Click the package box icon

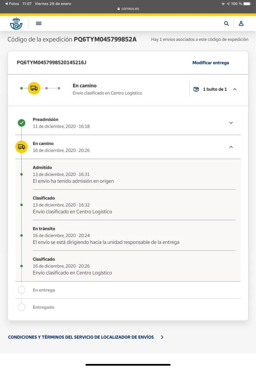(x=196, y=89)
